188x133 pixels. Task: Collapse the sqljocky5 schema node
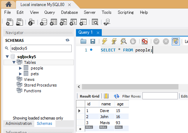[x=7, y=57]
